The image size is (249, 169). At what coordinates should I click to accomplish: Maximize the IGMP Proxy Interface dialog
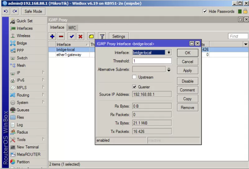[192, 43]
